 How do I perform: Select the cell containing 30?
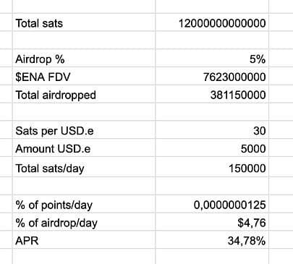tap(212, 130)
